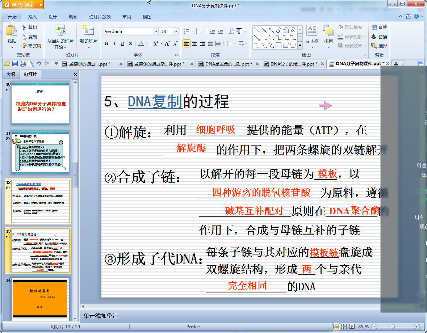Open the font color dropdown arrow
This screenshot has height=333, width=427.
(x=147, y=43)
